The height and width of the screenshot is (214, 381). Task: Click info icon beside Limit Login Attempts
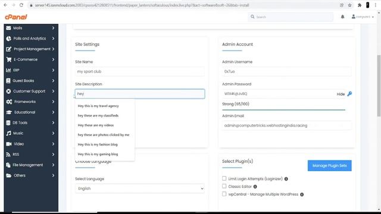point(286,179)
